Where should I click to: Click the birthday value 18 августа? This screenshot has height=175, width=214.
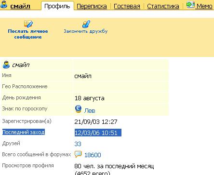[90, 98]
